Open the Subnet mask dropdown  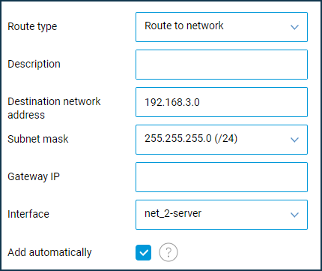click(222, 140)
